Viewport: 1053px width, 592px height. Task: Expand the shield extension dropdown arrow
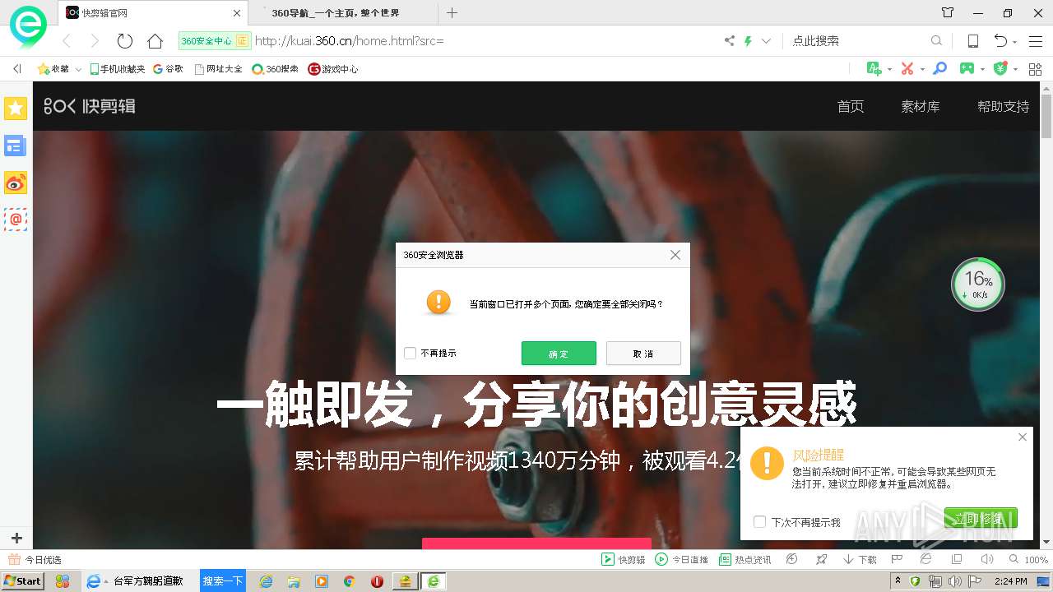1015,69
